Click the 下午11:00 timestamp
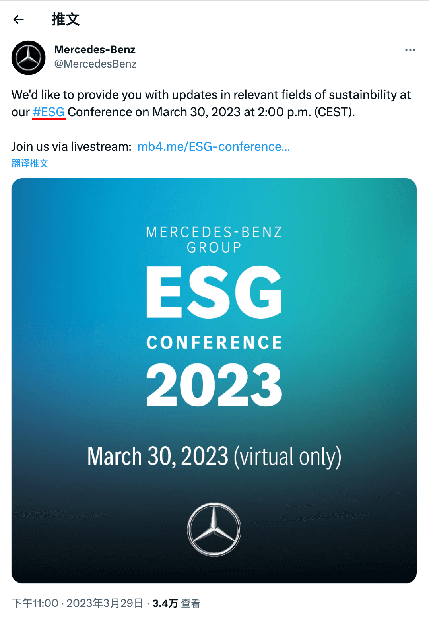The height and width of the screenshot is (622, 429). (35, 603)
